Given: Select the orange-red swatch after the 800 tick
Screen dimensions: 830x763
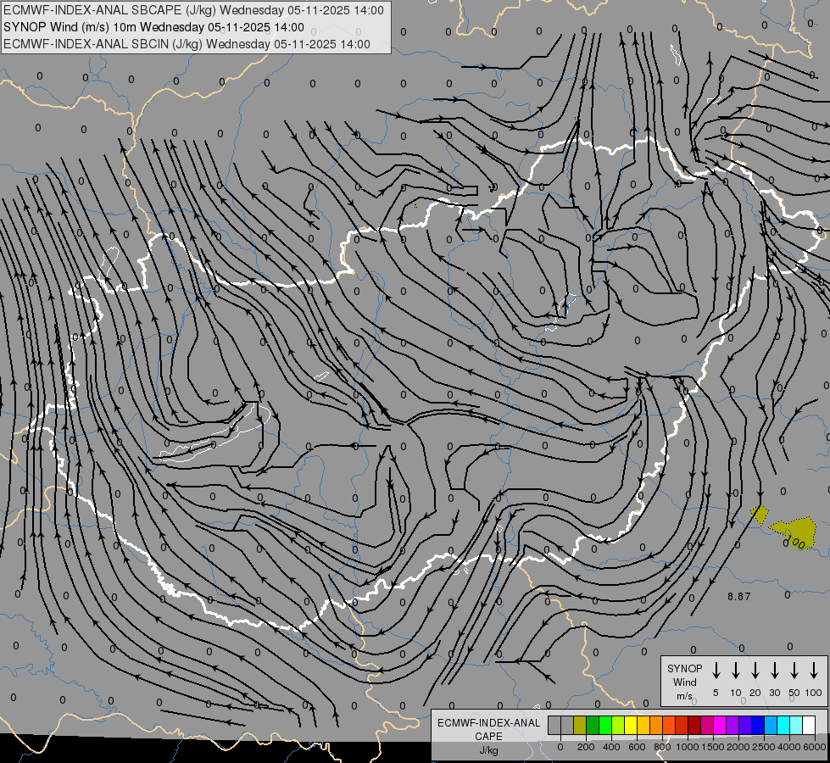Looking at the screenshot, I should 669,725.
